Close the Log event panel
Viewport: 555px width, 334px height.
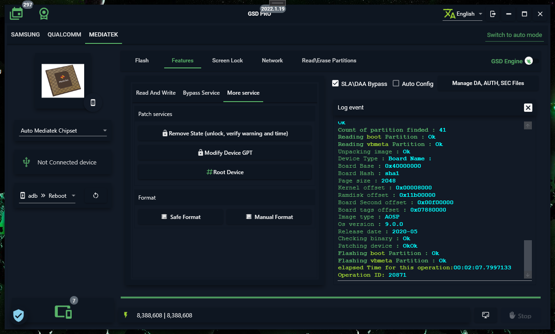528,108
